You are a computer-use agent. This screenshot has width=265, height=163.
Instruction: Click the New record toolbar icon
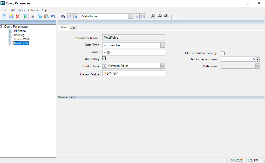click(x=4, y=16)
